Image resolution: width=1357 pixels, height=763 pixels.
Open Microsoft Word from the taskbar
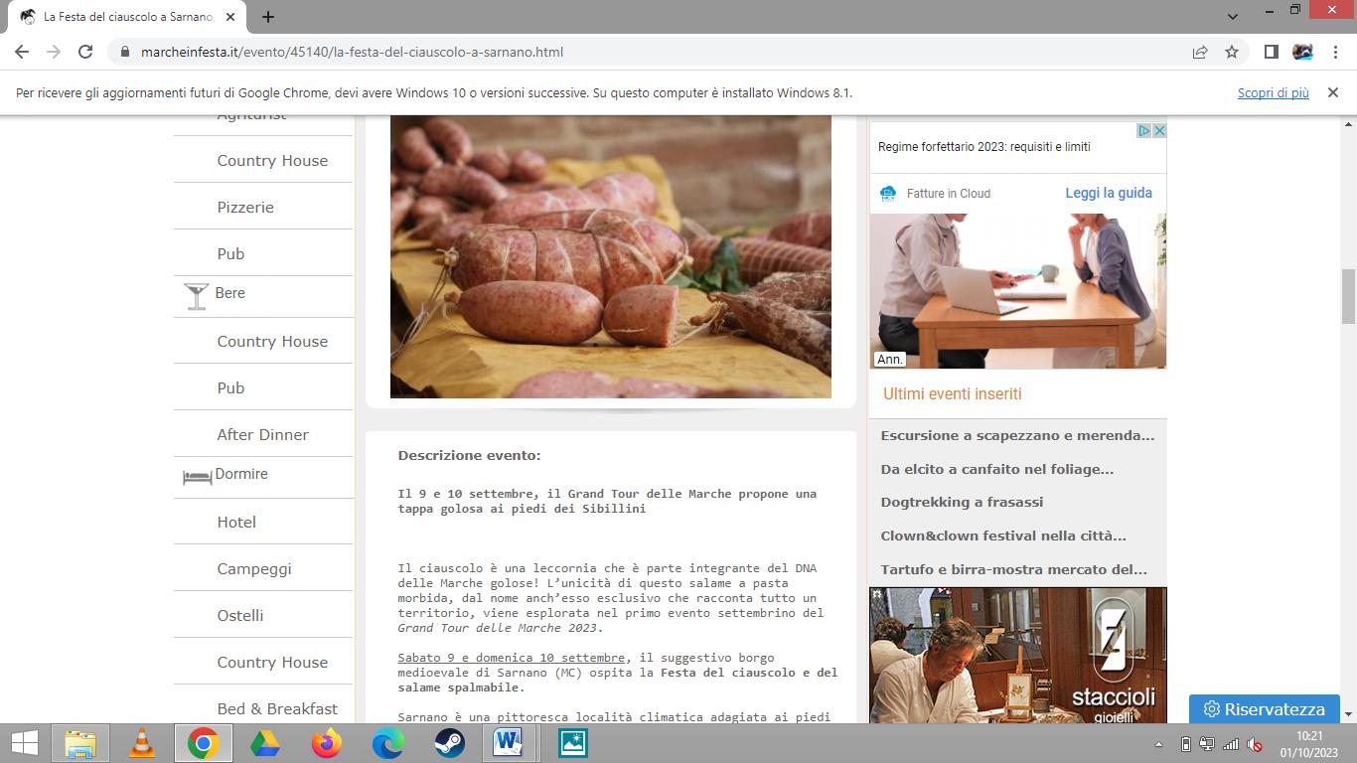point(509,743)
